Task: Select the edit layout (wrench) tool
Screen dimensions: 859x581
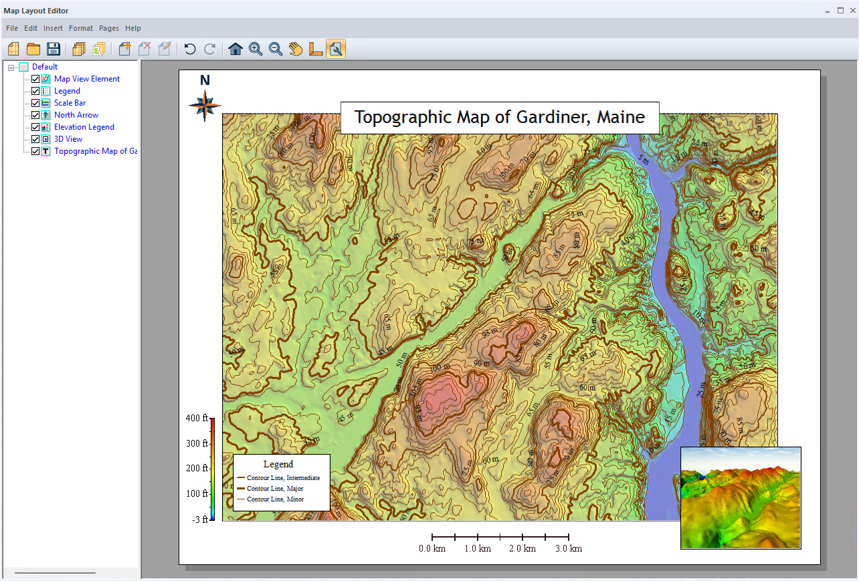Action: [336, 49]
